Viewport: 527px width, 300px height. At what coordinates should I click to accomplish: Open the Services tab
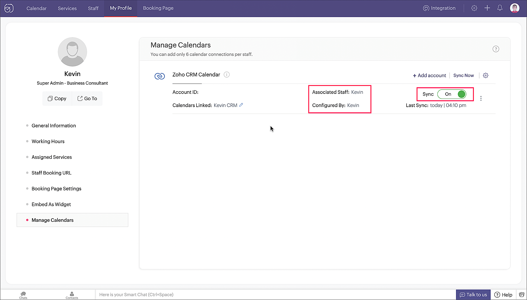[67, 8]
